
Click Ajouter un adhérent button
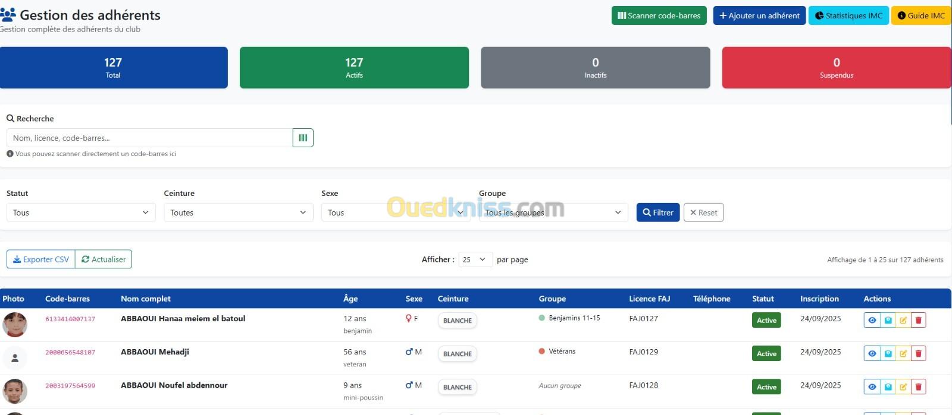759,15
